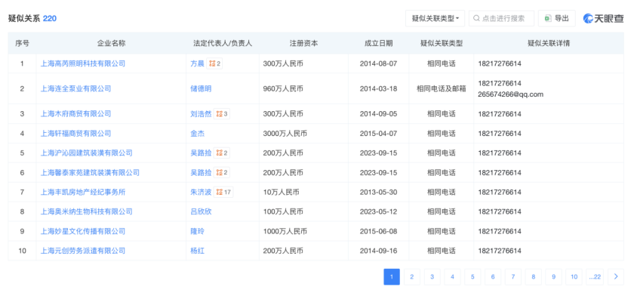The width and height of the screenshot is (628, 287).
Task: Go to page 2 of results
Action: coord(411,276)
